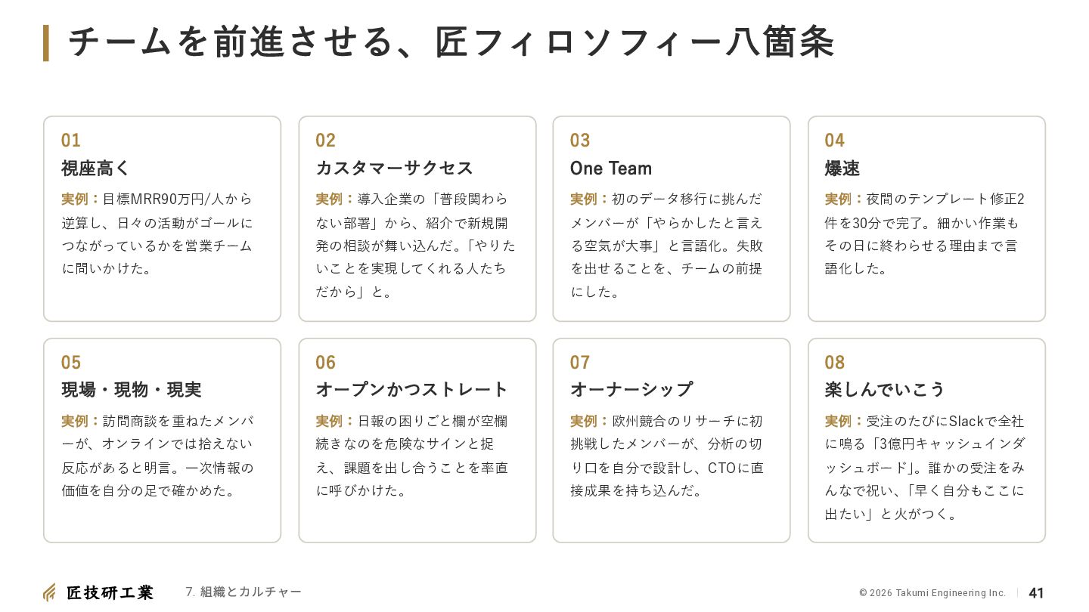Click the 楽しんでいこう heading
Screen dimensions: 1089x612
point(886,390)
